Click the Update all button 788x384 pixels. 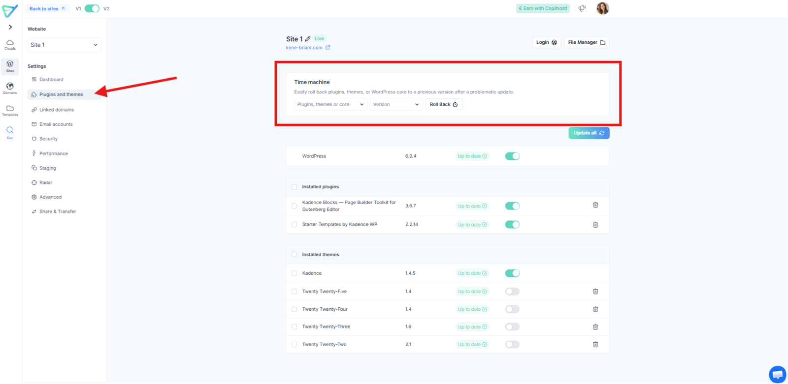(x=589, y=133)
